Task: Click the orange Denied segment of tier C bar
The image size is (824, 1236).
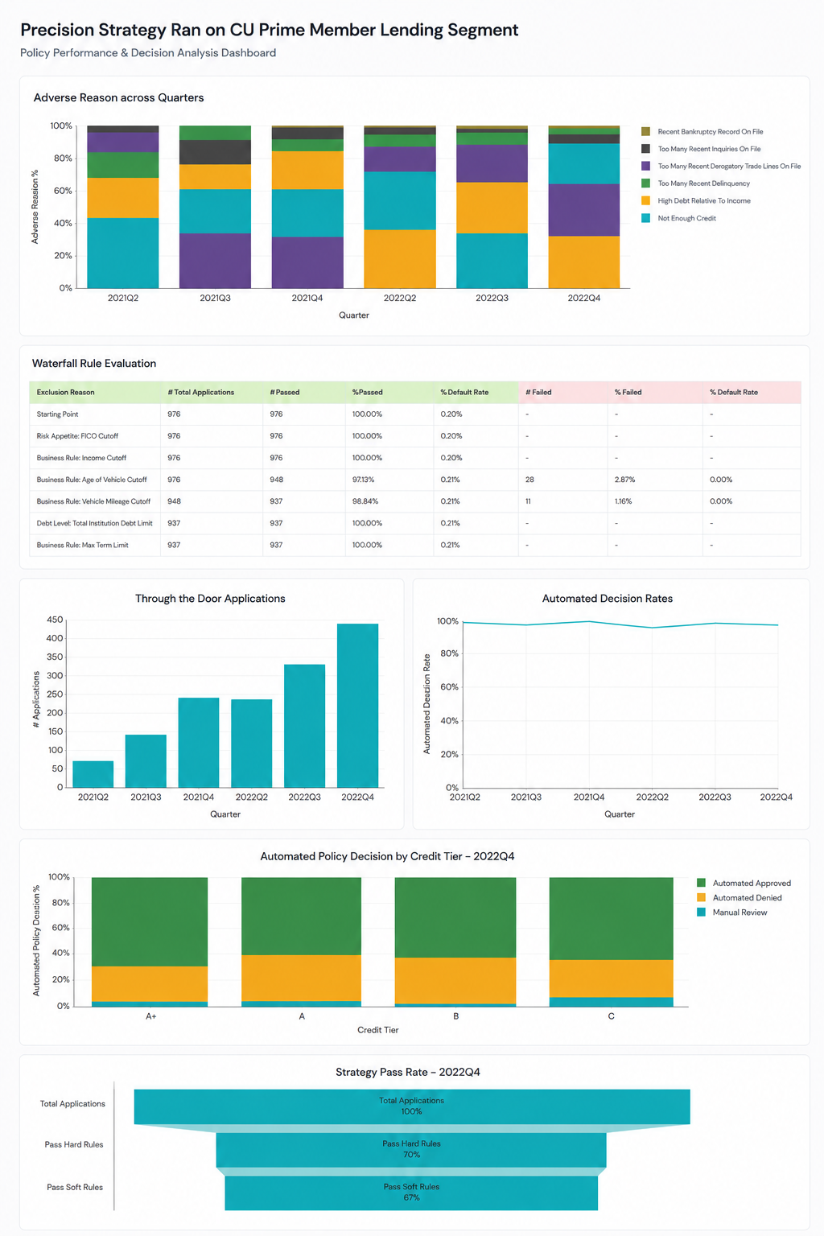Action: (x=612, y=978)
